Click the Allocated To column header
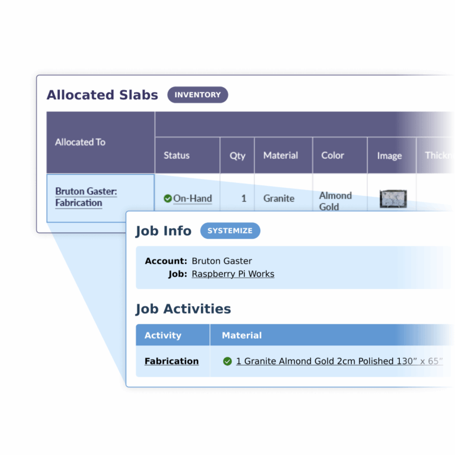Viewport: 455px width, 455px height. pos(100,142)
